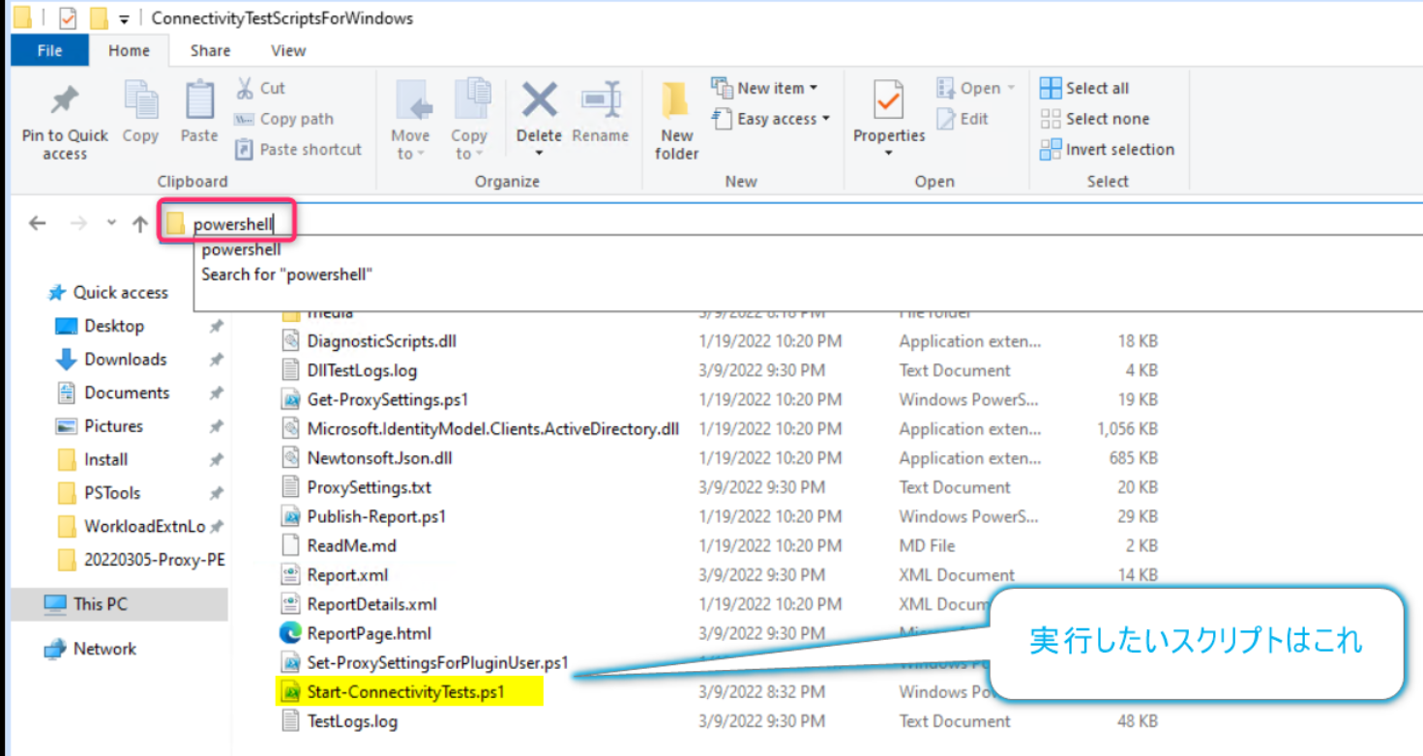
Task: Click the ReportPage.html Edge icon
Action: click(290, 633)
